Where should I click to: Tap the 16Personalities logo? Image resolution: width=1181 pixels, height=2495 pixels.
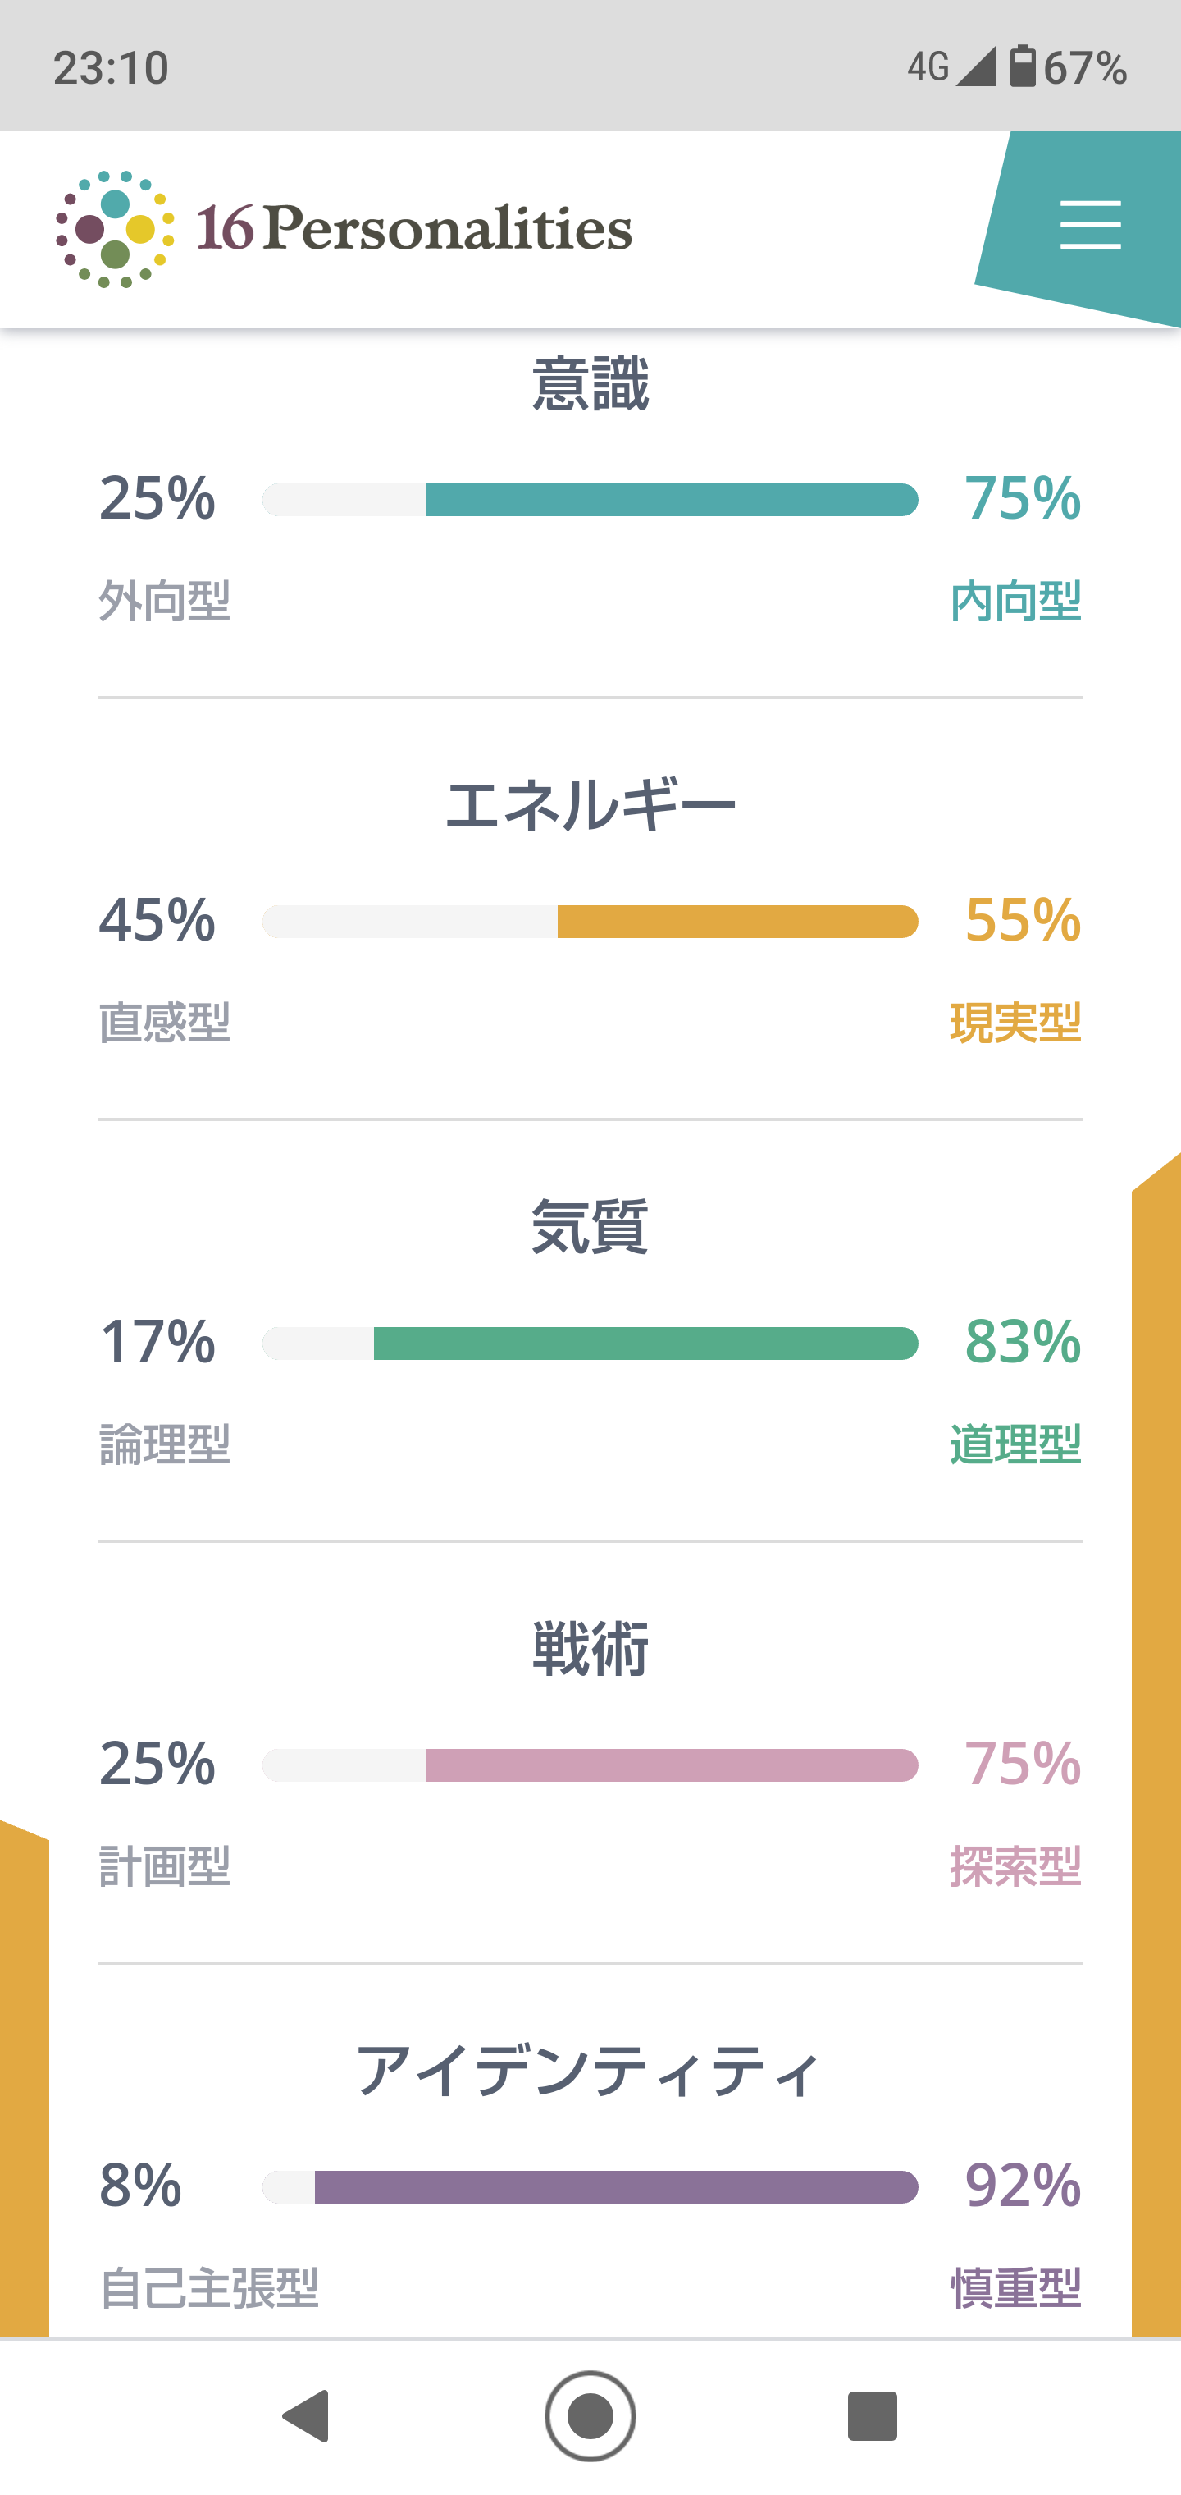pyautogui.click(x=344, y=229)
